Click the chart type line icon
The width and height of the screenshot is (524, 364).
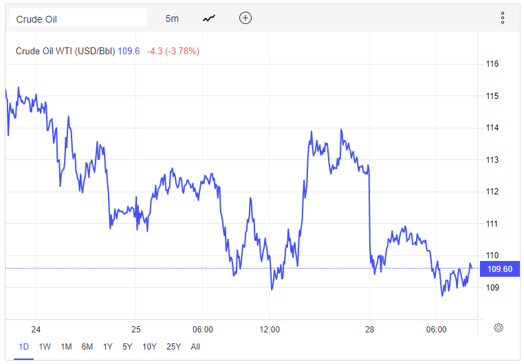210,19
